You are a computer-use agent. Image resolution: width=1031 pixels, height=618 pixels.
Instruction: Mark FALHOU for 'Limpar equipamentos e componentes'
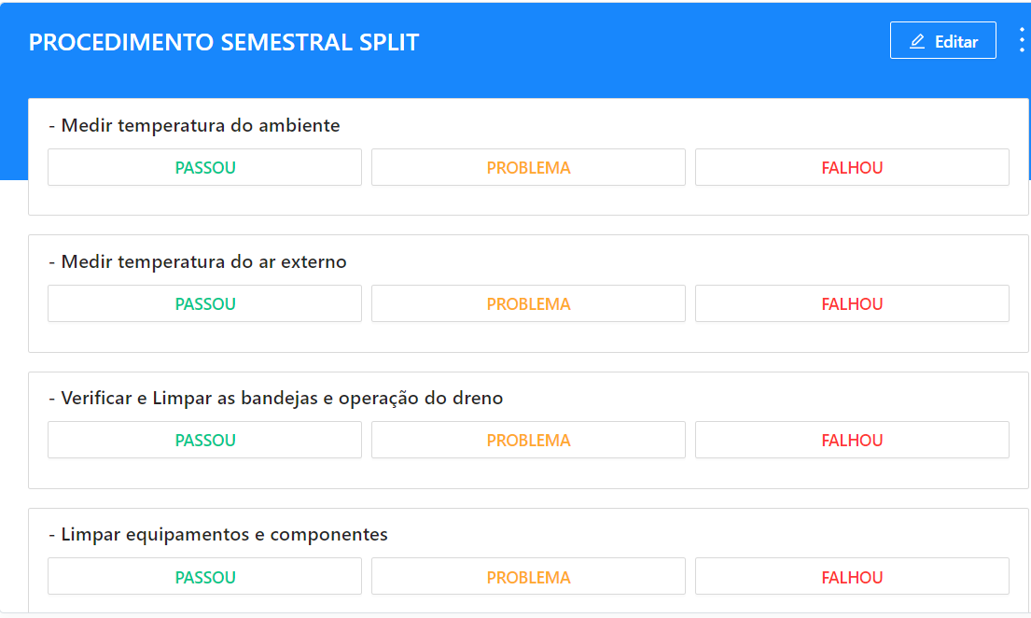pos(852,576)
